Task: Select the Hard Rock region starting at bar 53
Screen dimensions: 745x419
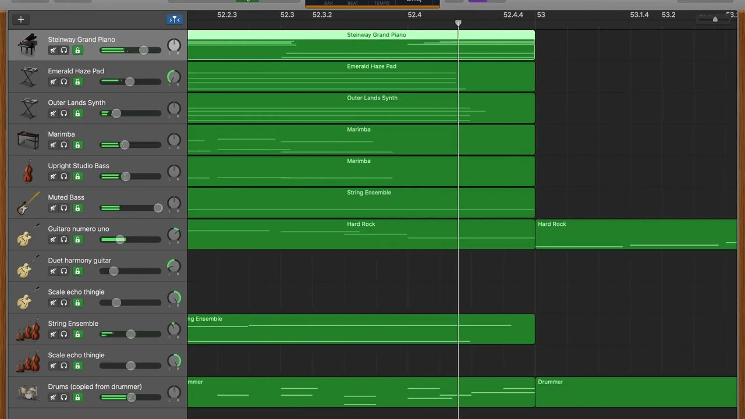Action: click(x=636, y=234)
